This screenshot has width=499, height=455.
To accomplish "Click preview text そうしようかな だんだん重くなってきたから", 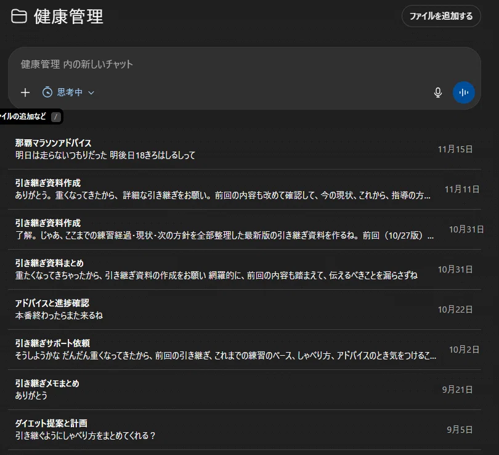I will 84,356.
